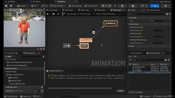Viewport: 175px width, 98px height.
Task: Go to AB_Worker breadcrumb
Action: click(72, 14)
